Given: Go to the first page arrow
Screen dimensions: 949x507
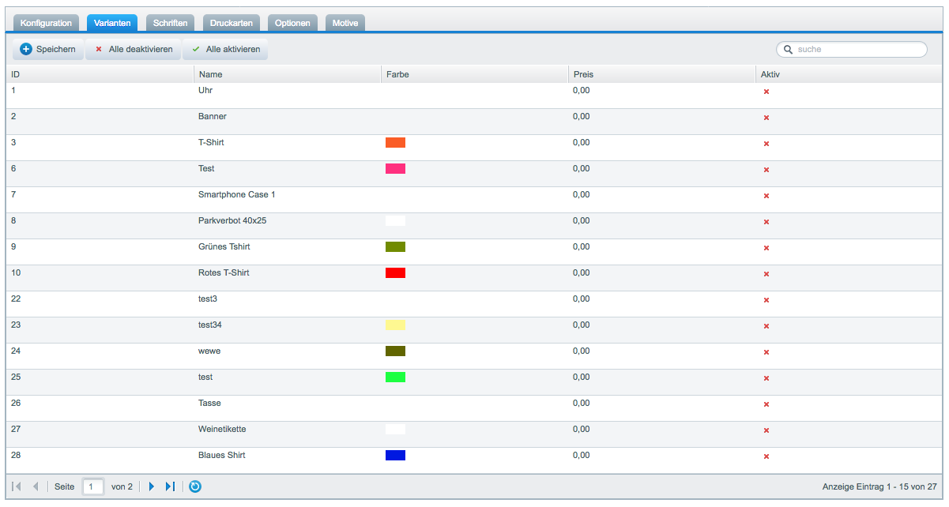Looking at the screenshot, I should [17, 486].
